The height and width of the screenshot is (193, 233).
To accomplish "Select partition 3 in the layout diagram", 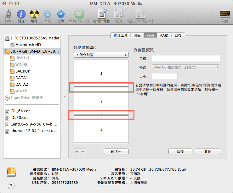I will [101, 129].
